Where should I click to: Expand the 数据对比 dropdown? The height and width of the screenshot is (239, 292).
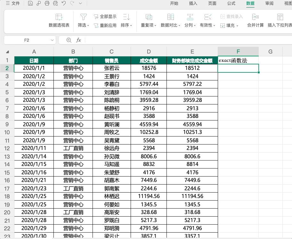tap(179, 25)
